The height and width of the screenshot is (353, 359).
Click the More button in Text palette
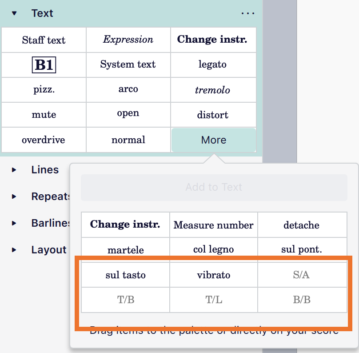[x=213, y=140]
